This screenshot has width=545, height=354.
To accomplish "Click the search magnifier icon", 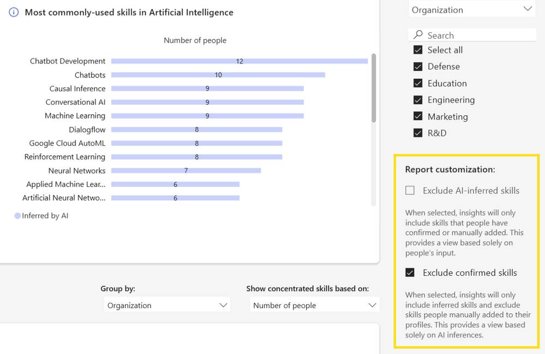I will [x=418, y=35].
